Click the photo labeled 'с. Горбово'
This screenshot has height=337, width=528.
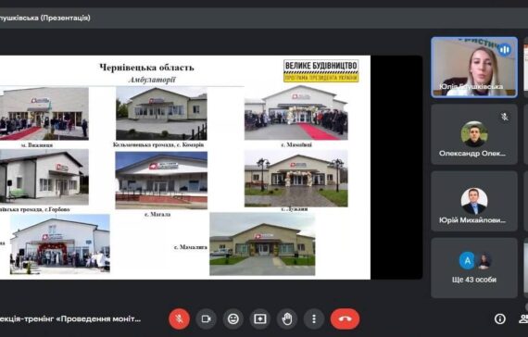44,177
